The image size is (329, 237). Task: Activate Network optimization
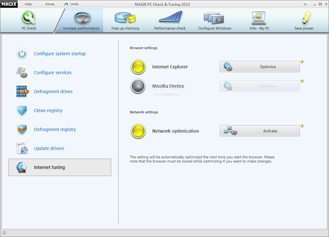pyautogui.click(x=260, y=131)
